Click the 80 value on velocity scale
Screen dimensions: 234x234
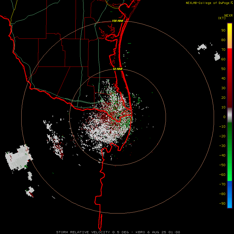click(x=223, y=40)
